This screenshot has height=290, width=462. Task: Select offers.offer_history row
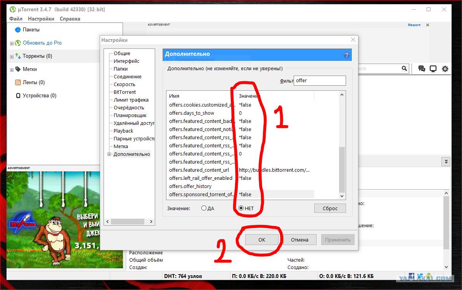click(241, 186)
